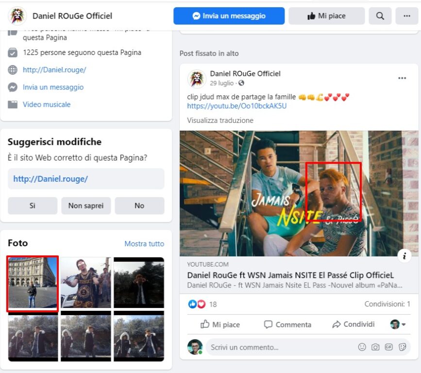The image size is (421, 373).
Task: Click the public globe privacy icon
Action: tap(241, 83)
